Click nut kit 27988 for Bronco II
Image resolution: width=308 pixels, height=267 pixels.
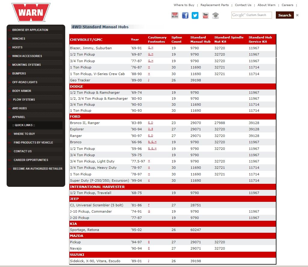click(220, 123)
